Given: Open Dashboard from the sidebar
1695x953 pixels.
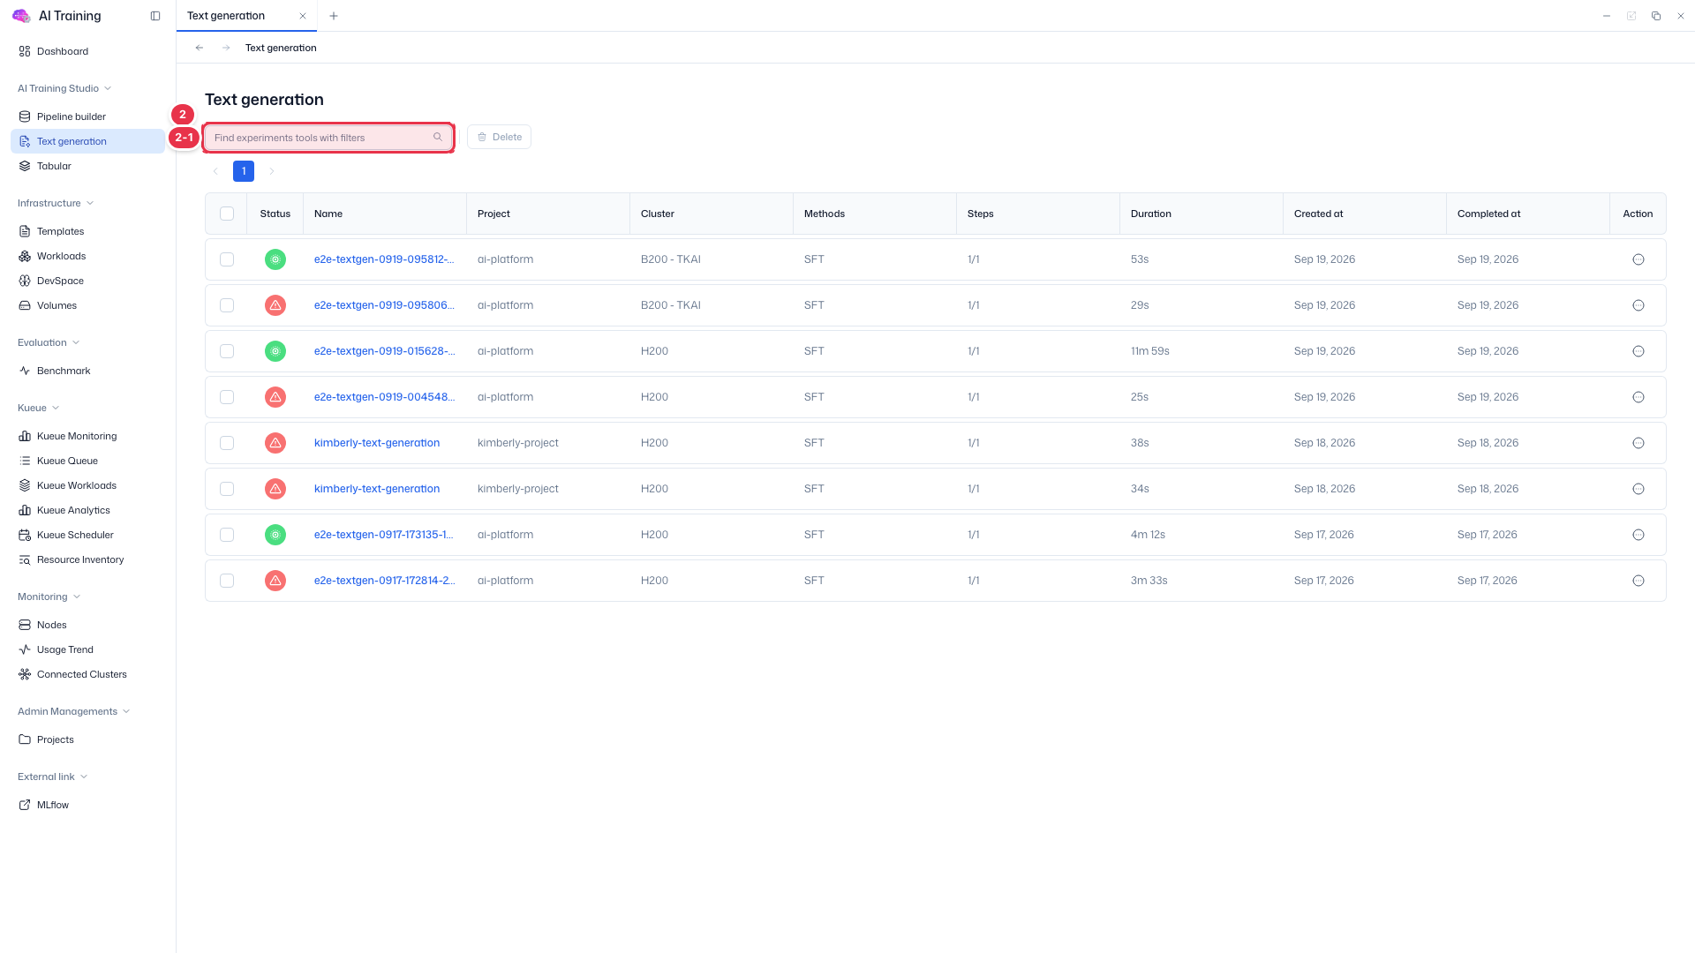Looking at the screenshot, I should [87, 51].
